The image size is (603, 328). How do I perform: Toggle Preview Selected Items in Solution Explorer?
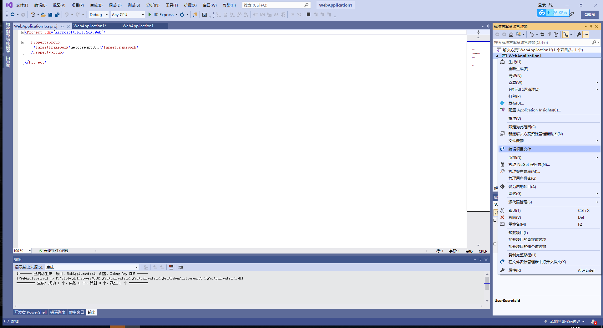click(556, 34)
